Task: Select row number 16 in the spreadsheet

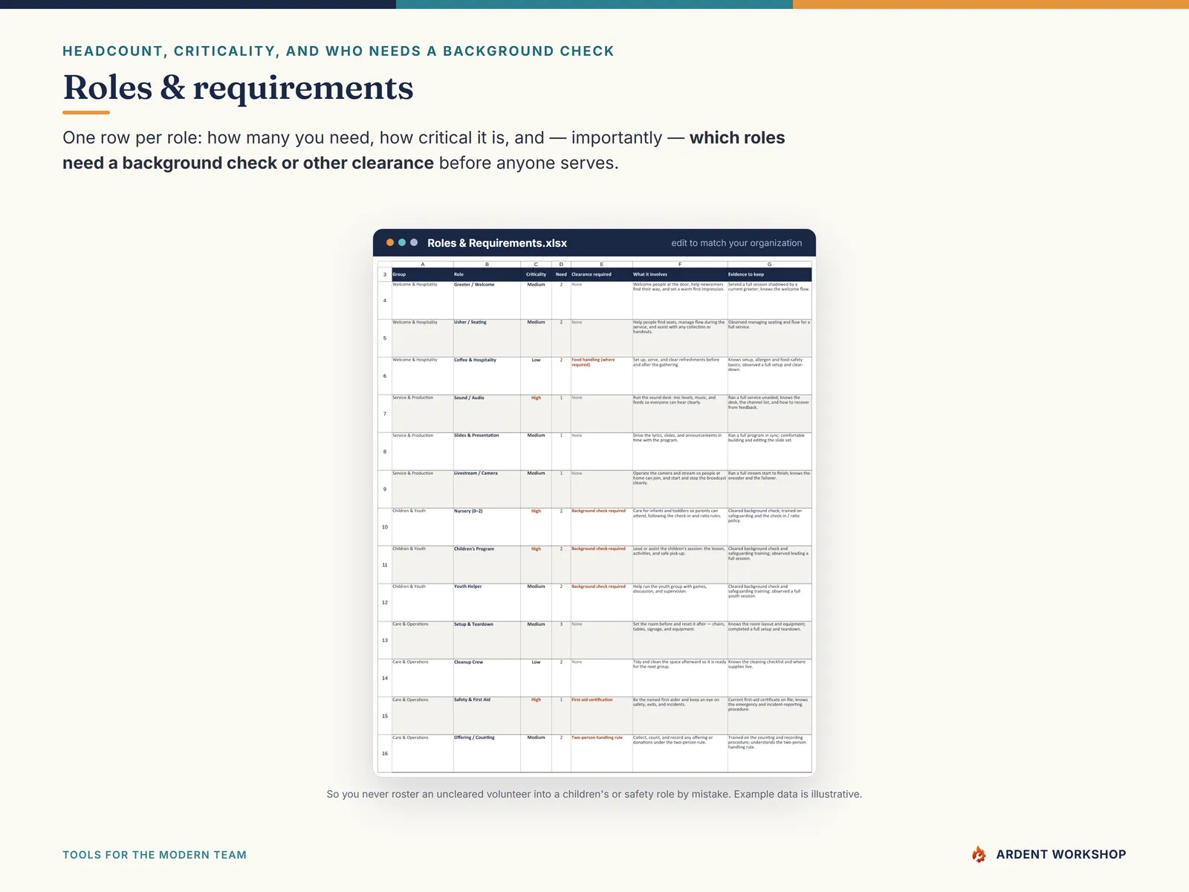Action: tap(385, 754)
